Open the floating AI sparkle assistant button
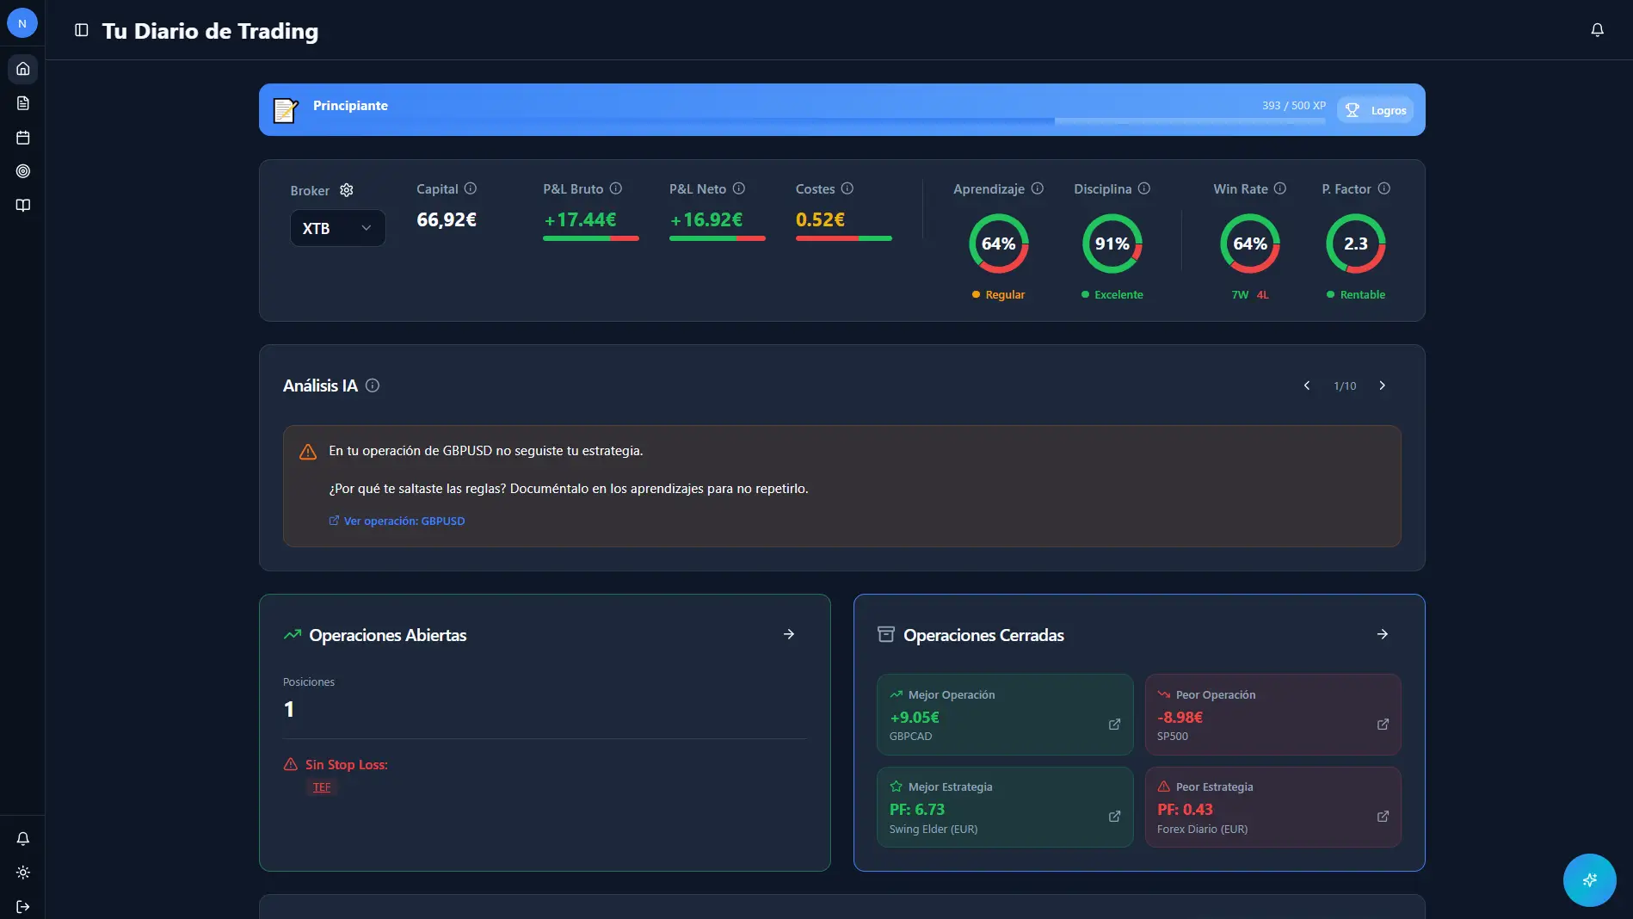 pyautogui.click(x=1589, y=879)
